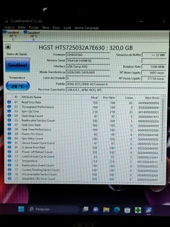This screenshot has width=170, height=227.
Task: Click status circle for Device Power Cycle Count
Action: coord(10,143)
